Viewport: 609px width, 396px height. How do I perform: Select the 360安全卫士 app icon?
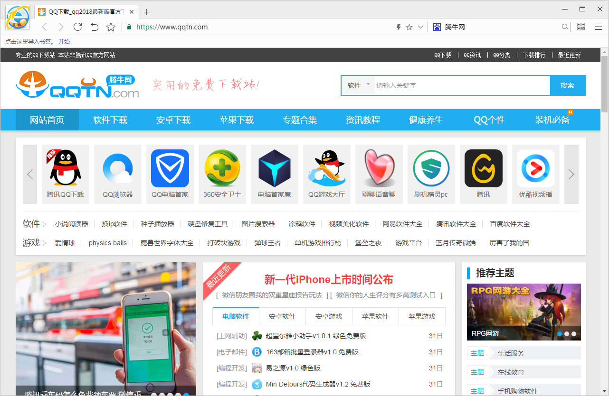[x=222, y=168]
